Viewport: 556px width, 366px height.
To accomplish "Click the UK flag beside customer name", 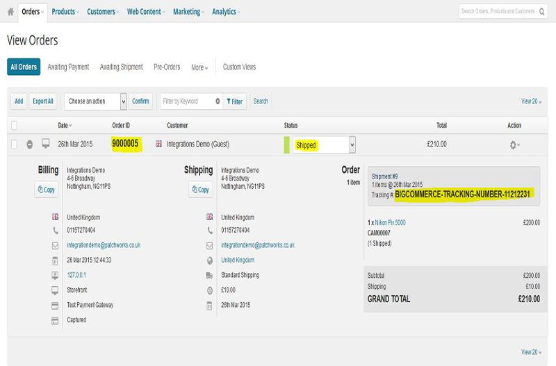I will click(x=159, y=144).
